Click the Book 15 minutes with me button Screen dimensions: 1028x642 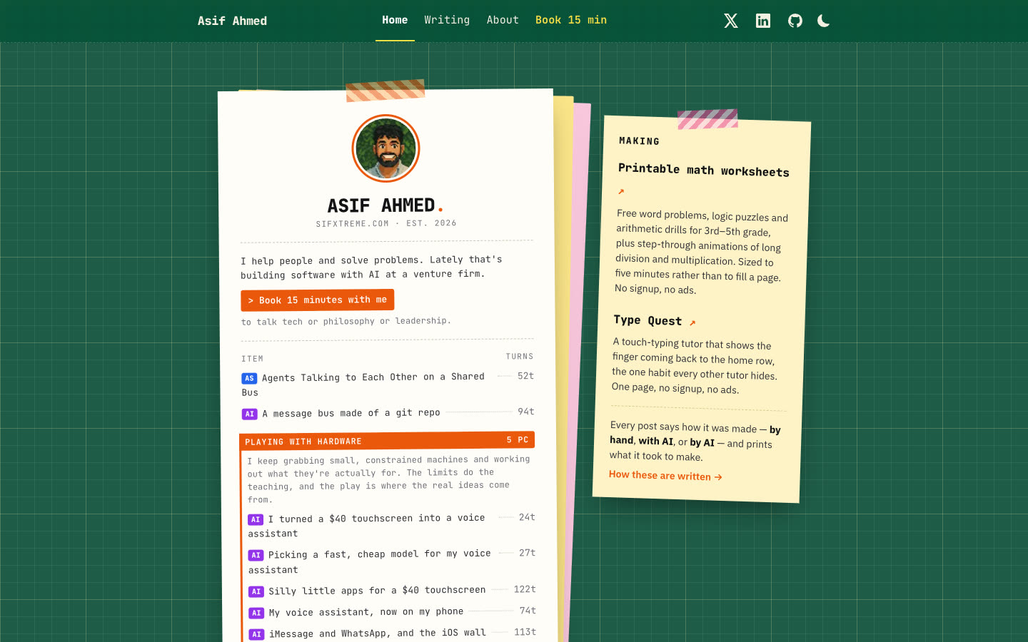pyautogui.click(x=318, y=300)
